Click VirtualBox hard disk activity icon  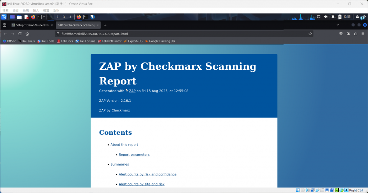[298, 190]
